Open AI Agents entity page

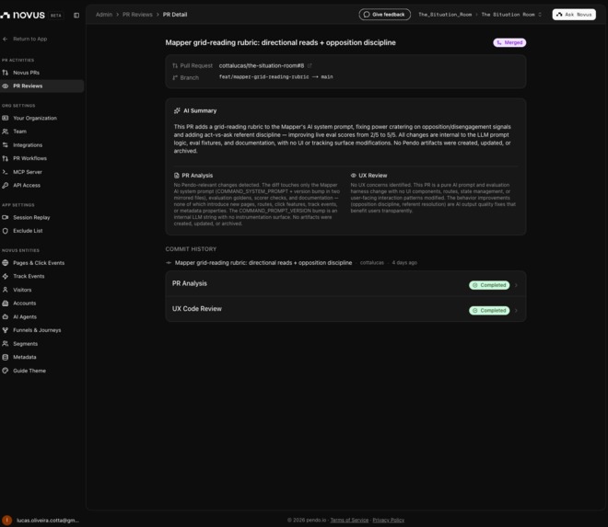25,316
